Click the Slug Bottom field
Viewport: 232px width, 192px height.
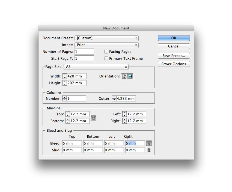(93, 150)
